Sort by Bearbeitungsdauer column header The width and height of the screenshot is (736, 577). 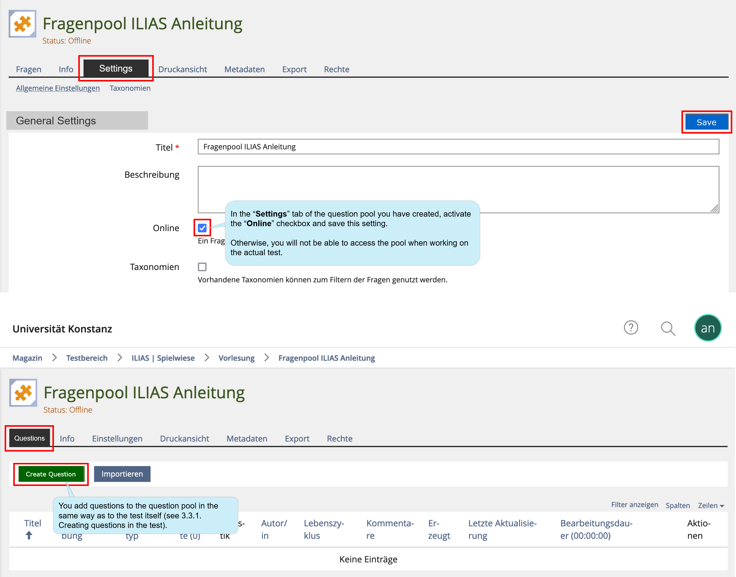click(596, 529)
